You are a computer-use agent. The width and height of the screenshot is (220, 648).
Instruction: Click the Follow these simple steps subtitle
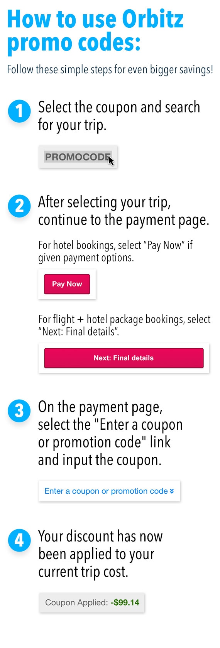pos(110,70)
